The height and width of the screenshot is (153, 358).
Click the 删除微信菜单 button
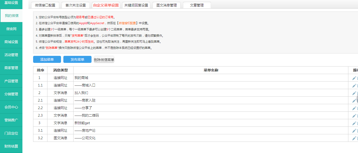click(x=104, y=60)
